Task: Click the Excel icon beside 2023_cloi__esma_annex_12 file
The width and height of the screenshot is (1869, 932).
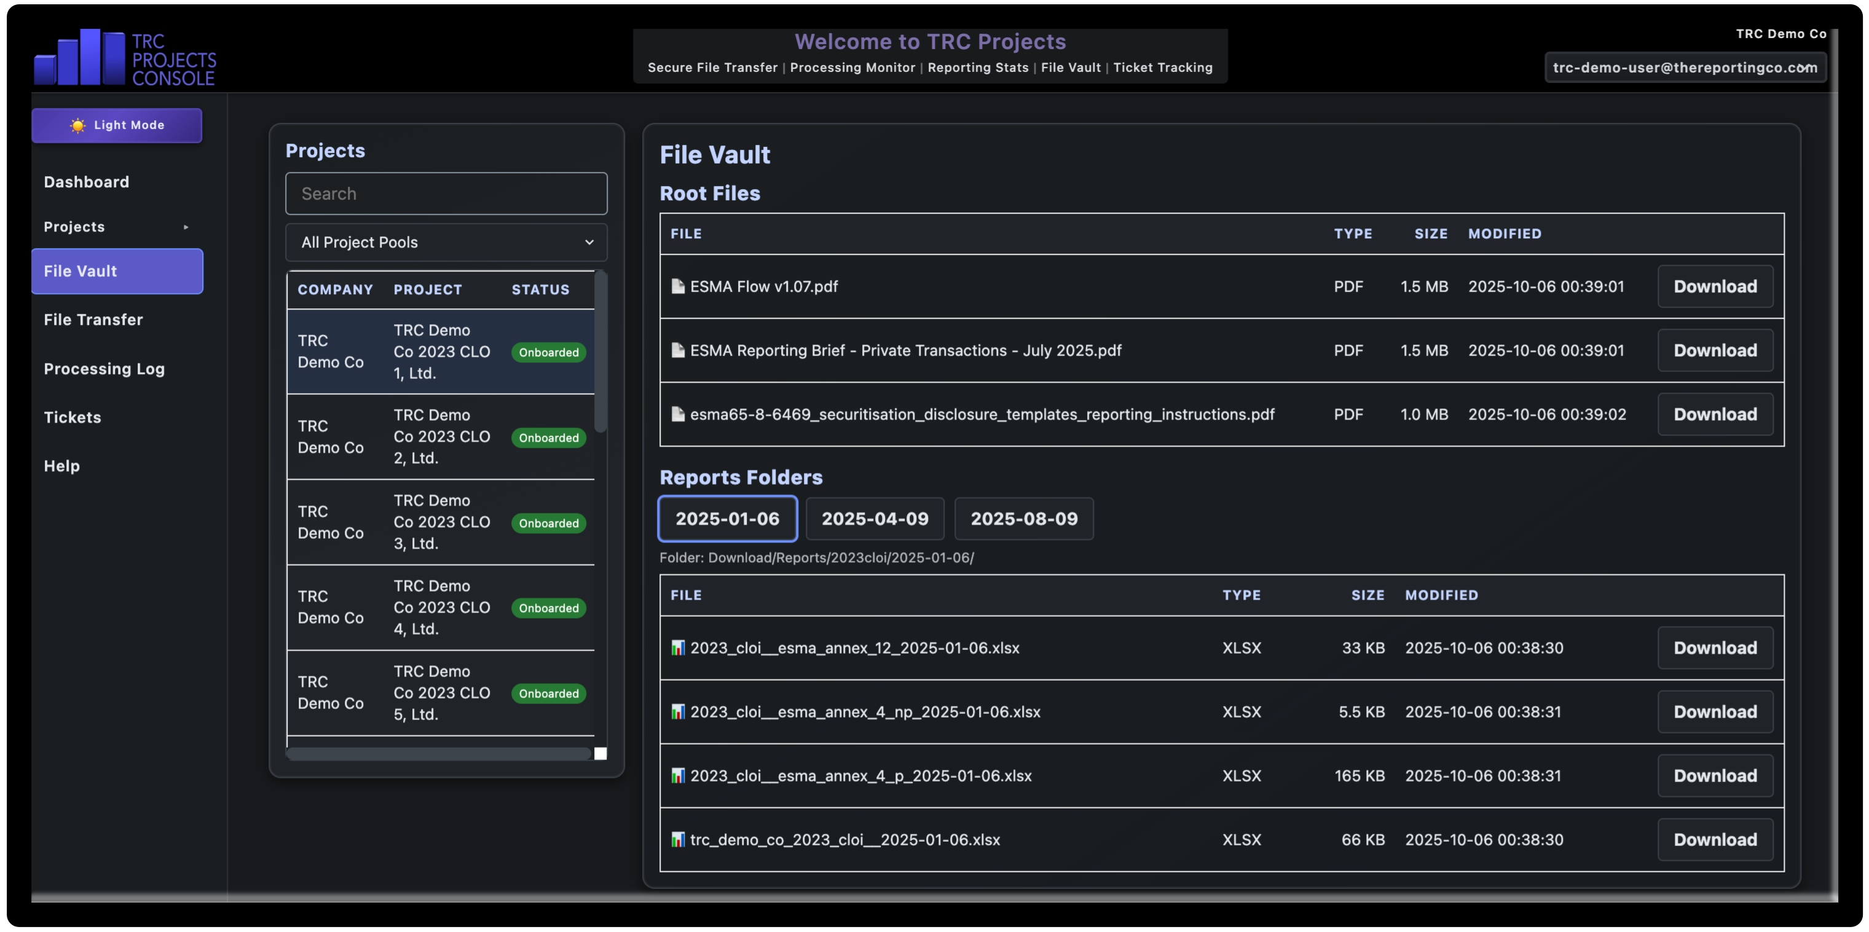Action: coord(678,648)
